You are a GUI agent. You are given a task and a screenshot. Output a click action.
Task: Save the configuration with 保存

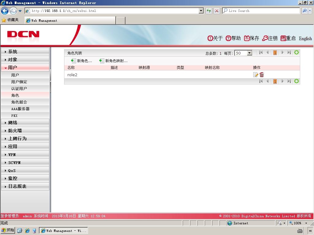click(x=251, y=38)
